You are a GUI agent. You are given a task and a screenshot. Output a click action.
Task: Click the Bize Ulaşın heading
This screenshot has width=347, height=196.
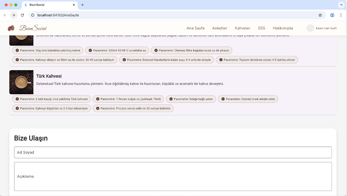(x=31, y=138)
